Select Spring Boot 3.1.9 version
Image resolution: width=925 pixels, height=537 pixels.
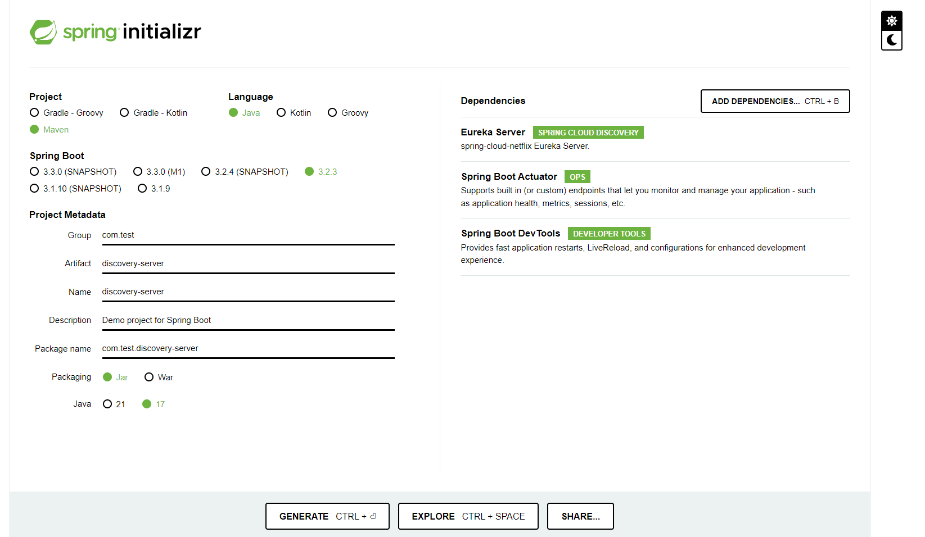[x=154, y=189]
